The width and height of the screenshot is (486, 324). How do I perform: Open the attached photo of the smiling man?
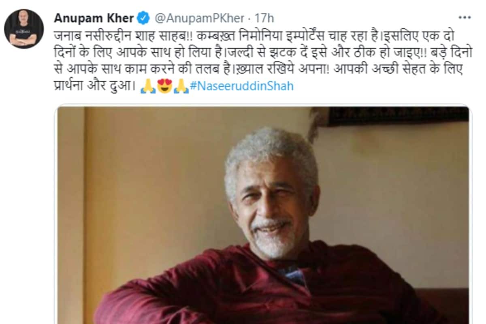[263, 215]
